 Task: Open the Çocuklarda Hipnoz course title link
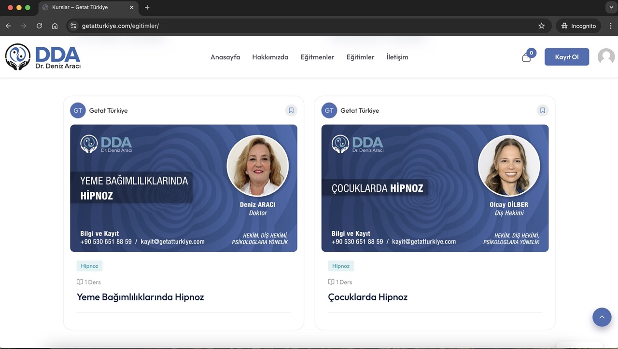click(367, 297)
